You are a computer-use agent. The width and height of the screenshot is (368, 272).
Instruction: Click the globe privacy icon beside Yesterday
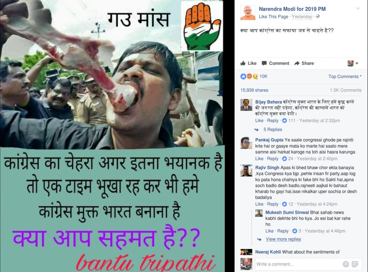pos(318,16)
